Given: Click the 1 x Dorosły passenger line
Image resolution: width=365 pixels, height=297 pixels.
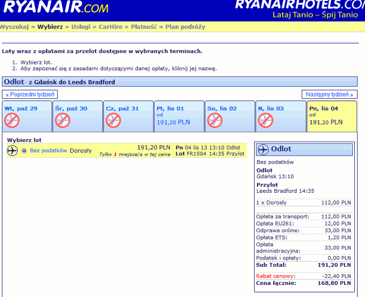Looking at the screenshot, I should pyautogui.click(x=304, y=203).
